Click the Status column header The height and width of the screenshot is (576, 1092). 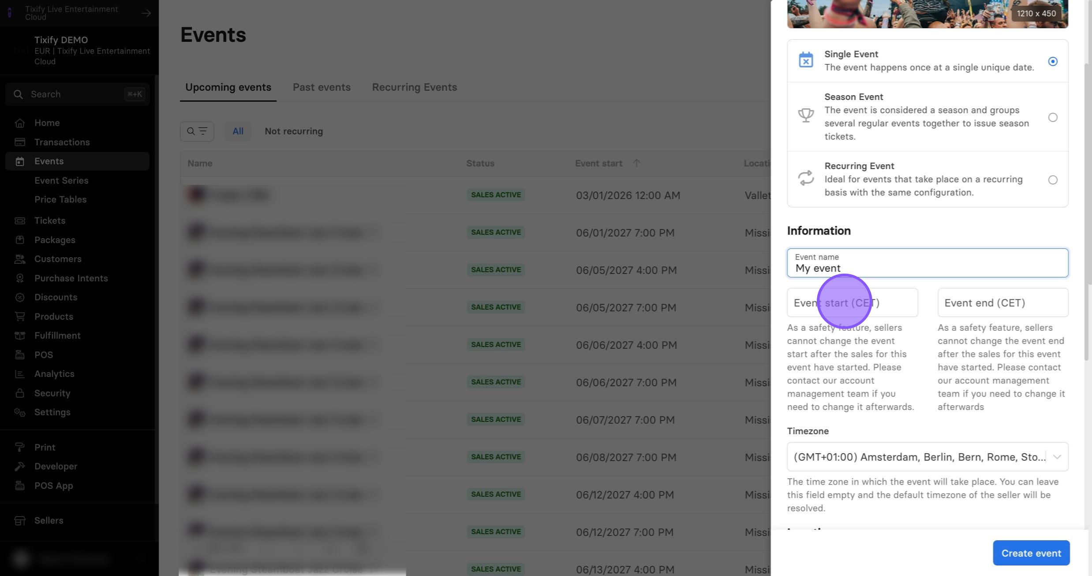pyautogui.click(x=480, y=163)
